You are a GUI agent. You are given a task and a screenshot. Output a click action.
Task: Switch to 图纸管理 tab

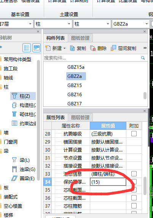[80, 38]
